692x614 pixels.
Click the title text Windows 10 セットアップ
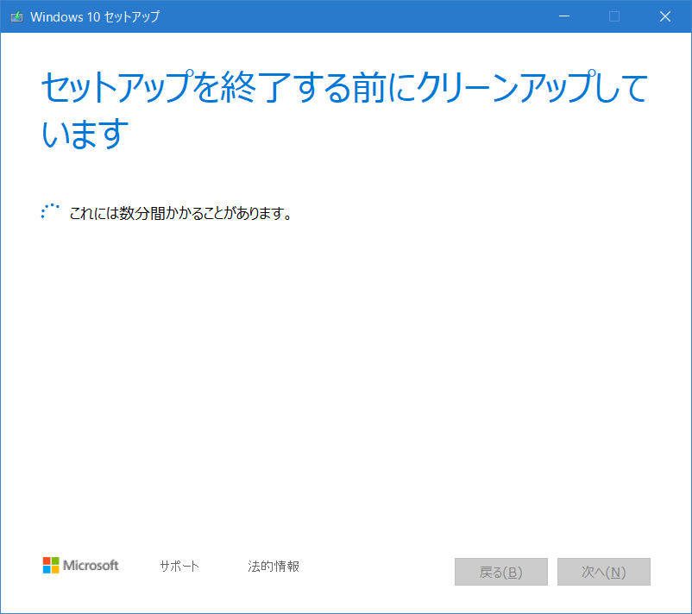pos(95,16)
